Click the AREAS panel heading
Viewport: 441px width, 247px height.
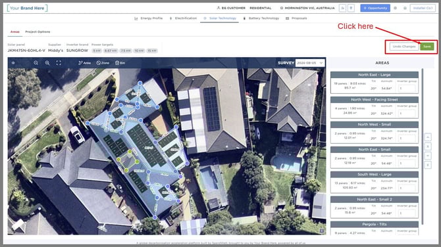382,63
